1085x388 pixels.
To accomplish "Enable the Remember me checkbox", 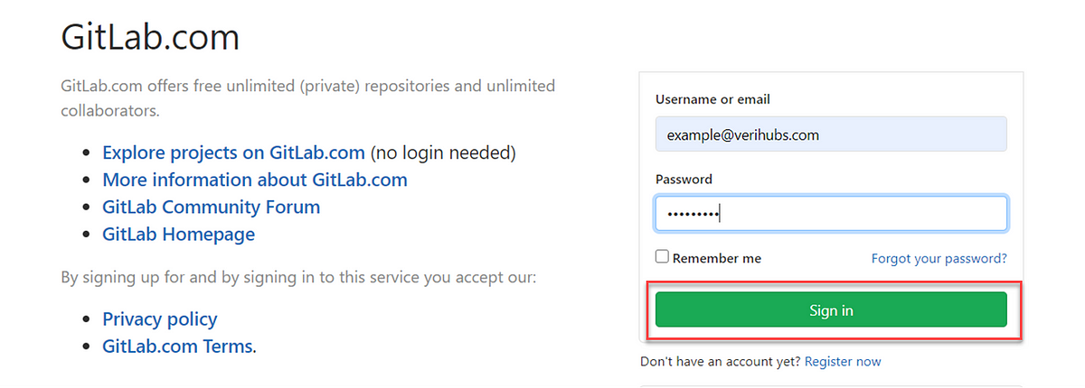I will coord(663,257).
